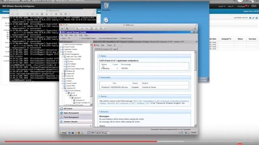The image size is (259, 145).
Task: Collapse the Status section header
Action: 144,56
